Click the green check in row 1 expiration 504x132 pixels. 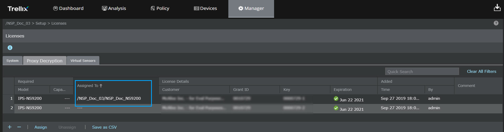(336, 99)
